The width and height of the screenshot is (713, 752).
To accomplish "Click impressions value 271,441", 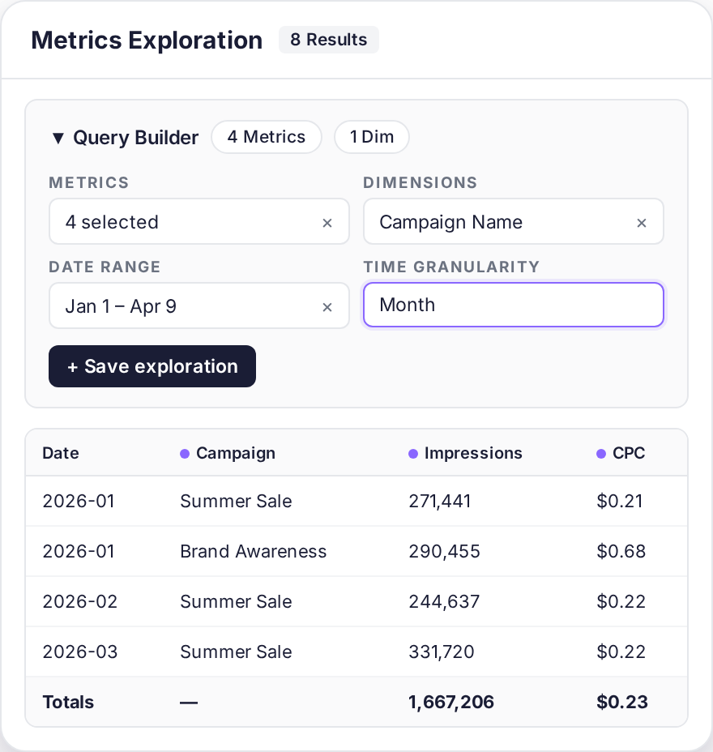I will coord(440,502).
